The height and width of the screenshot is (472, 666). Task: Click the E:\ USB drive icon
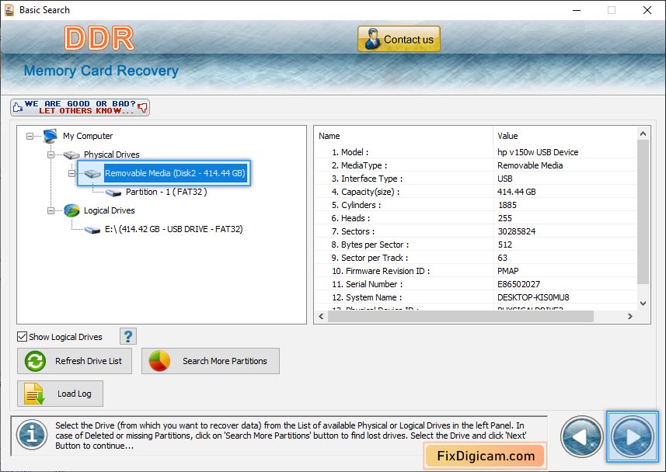(x=92, y=230)
